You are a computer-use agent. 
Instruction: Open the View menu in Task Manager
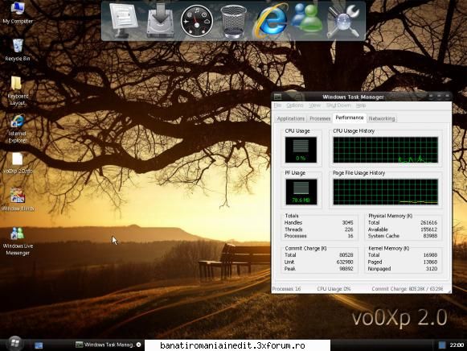coord(314,105)
